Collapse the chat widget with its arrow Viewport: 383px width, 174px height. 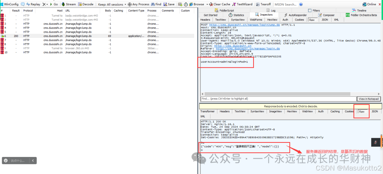click(33, 161)
